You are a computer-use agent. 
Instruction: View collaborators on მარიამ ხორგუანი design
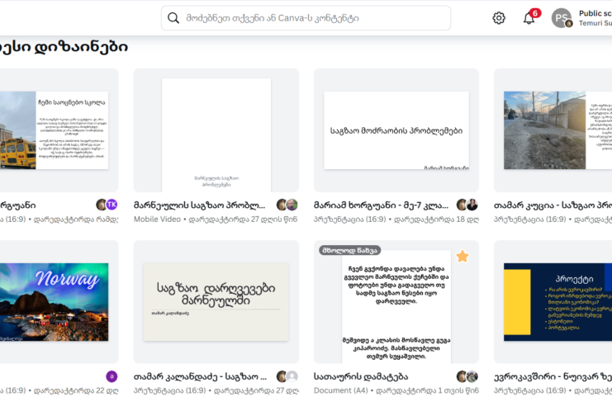coord(467,205)
